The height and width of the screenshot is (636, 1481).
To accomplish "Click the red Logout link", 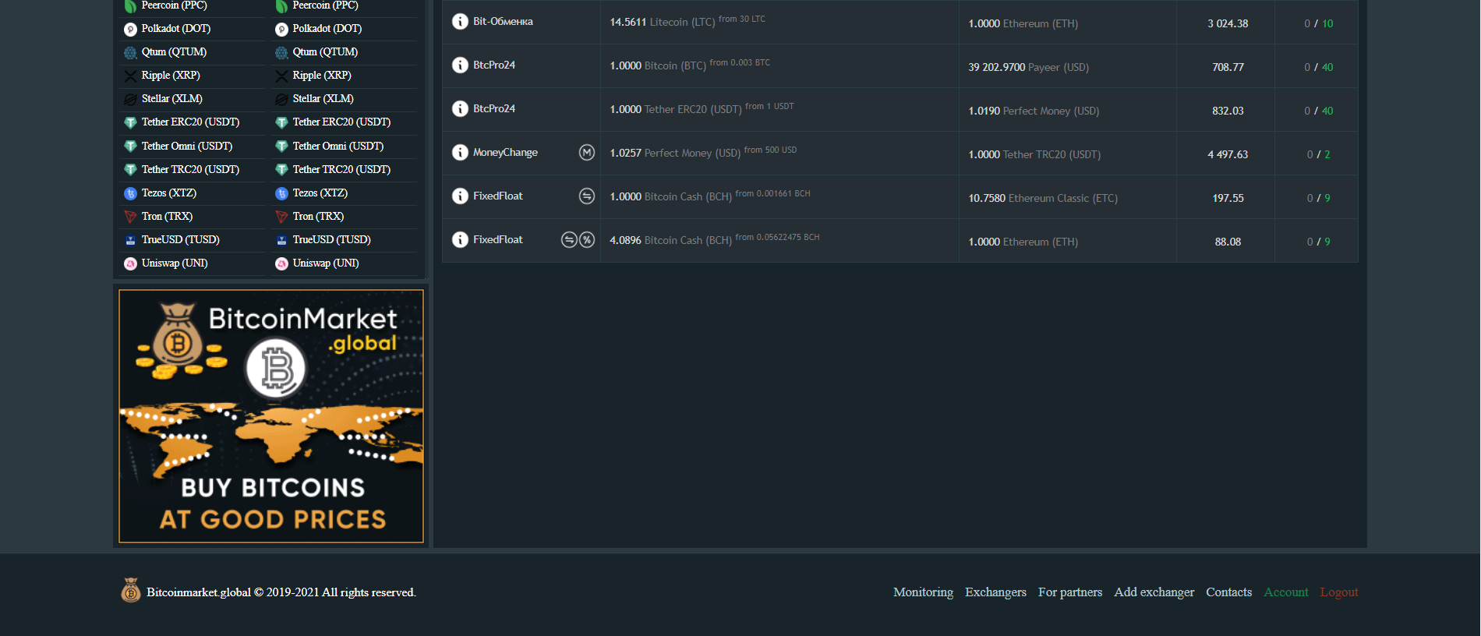I will tap(1338, 592).
